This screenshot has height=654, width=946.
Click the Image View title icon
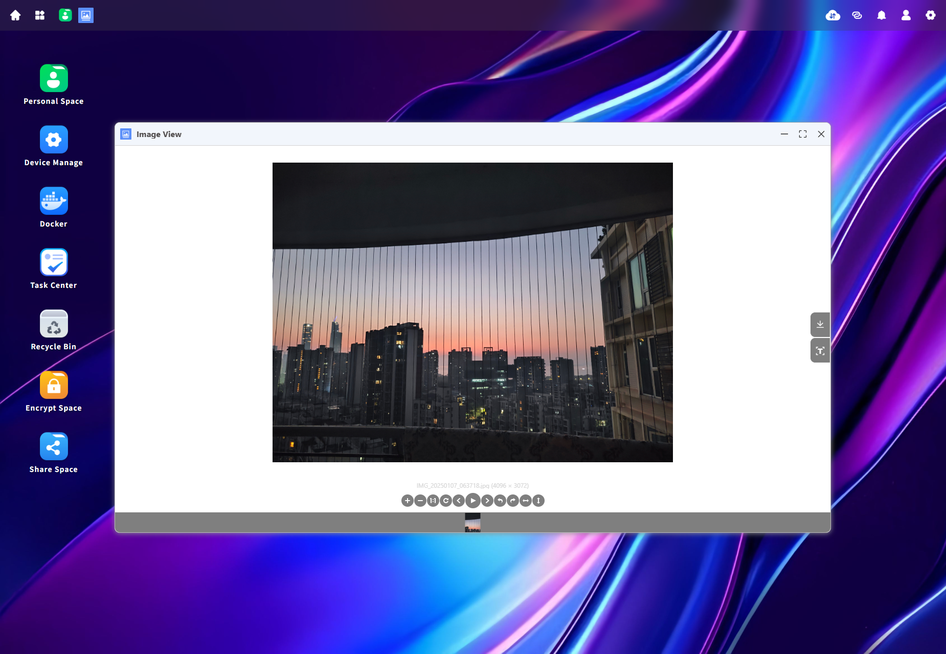[x=126, y=134]
